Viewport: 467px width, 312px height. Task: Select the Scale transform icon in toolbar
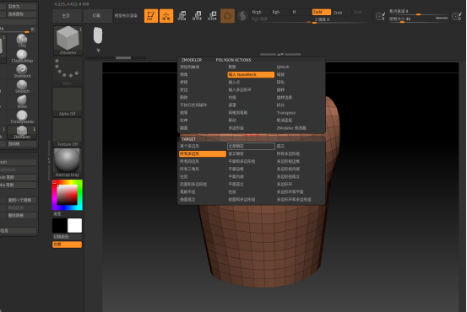(197, 16)
